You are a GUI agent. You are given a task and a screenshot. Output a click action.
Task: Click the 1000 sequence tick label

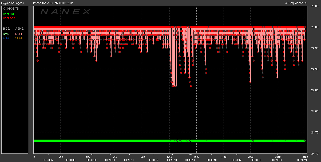(x=142, y=157)
